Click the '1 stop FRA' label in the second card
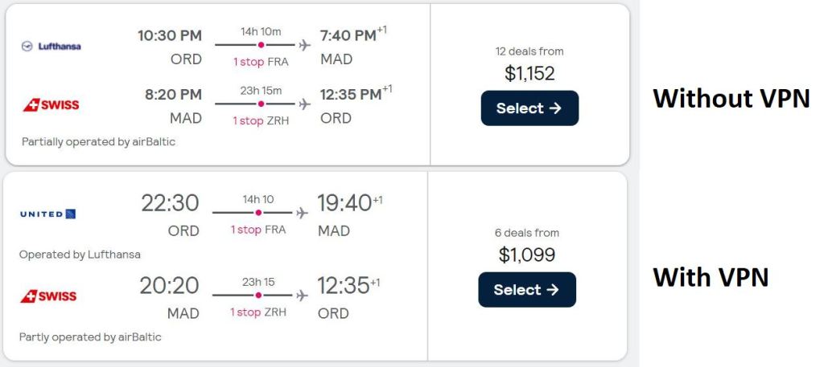824x367 pixels. 257,230
